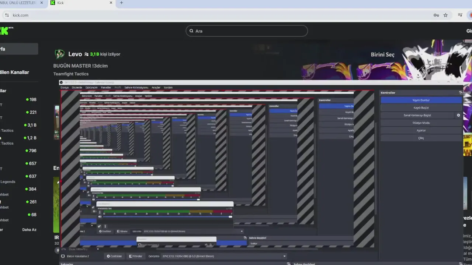The image size is (472, 265).
Task: Open a new browser tab with the plus
Action: tap(121, 3)
